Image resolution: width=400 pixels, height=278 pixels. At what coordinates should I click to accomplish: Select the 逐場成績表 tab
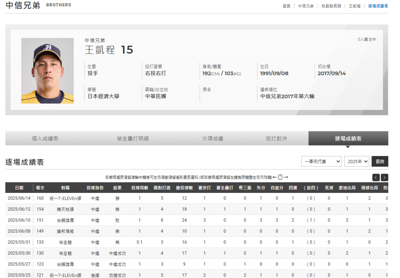pyautogui.click(x=348, y=138)
